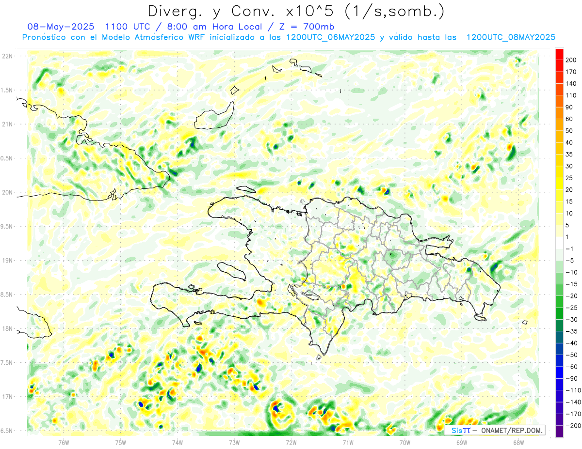582x449 pixels.
Task: Click the "74W" longitude label
Action: click(x=178, y=442)
